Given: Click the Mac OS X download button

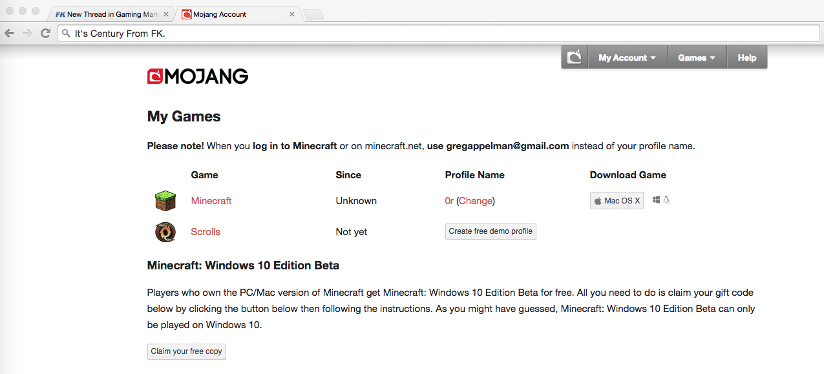Looking at the screenshot, I should pos(617,201).
